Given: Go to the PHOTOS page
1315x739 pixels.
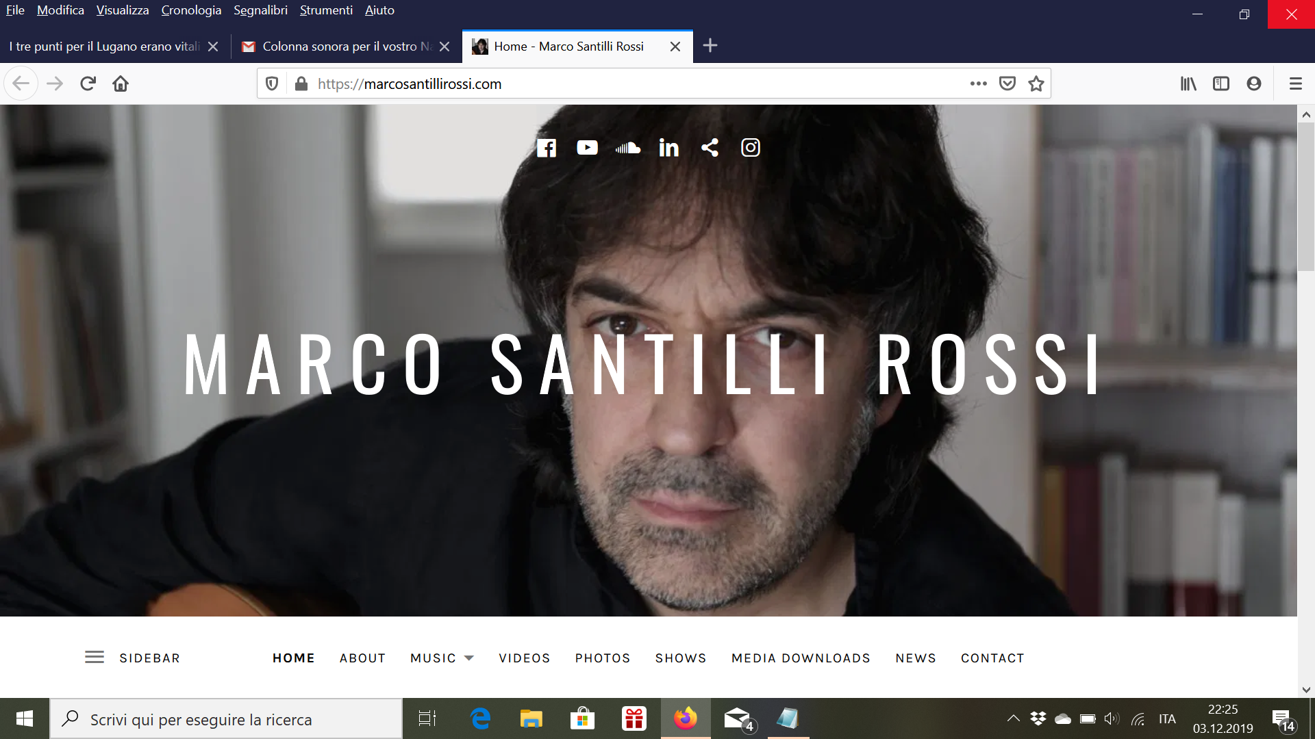Looking at the screenshot, I should pyautogui.click(x=603, y=658).
